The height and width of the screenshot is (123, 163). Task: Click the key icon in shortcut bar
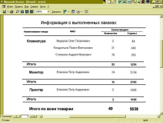(134, 2)
